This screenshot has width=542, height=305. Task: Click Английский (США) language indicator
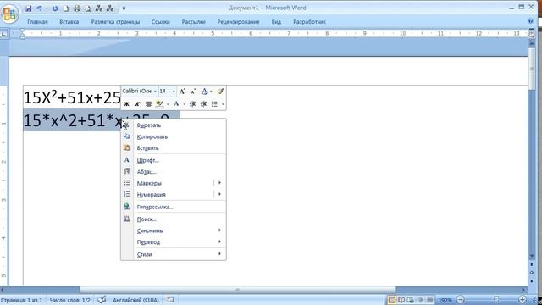click(135, 300)
